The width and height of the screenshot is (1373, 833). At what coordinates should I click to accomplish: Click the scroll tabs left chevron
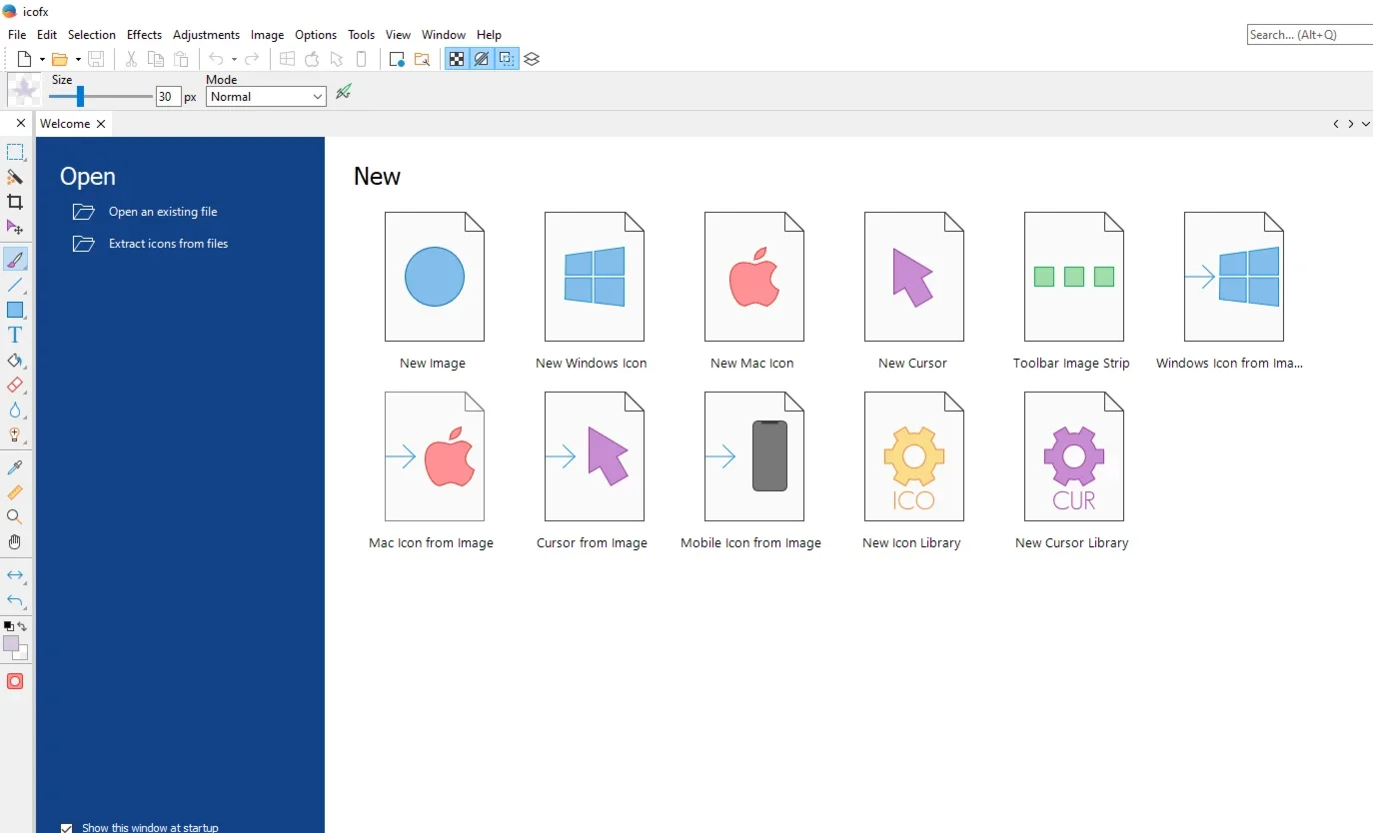point(1336,124)
